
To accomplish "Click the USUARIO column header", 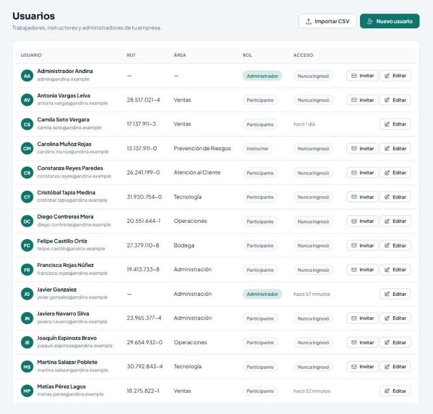I will 31,55.
